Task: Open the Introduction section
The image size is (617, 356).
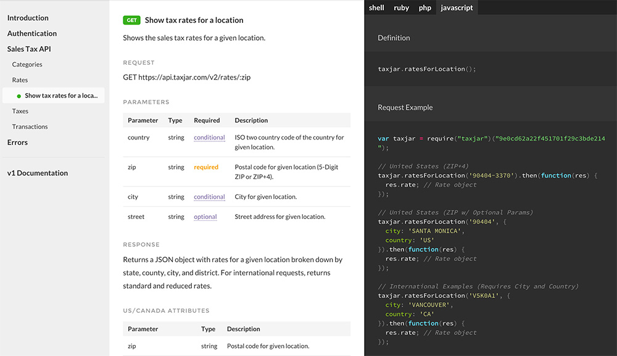Action: pos(28,18)
